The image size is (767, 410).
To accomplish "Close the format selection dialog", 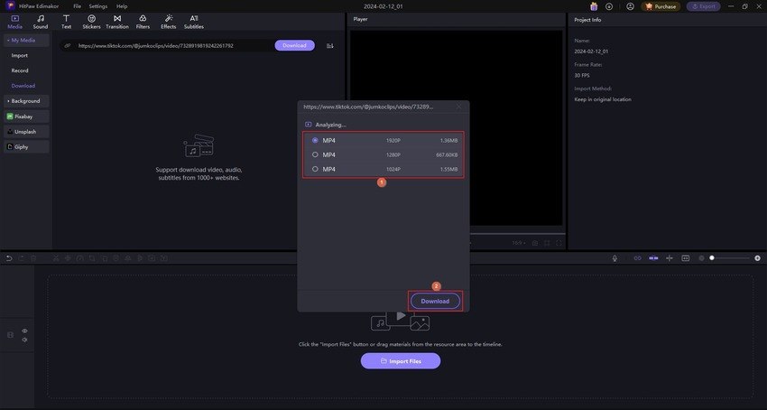I will [x=458, y=107].
